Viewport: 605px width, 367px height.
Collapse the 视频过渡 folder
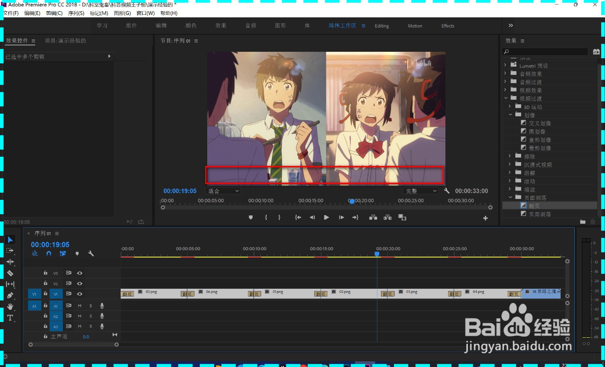(506, 98)
